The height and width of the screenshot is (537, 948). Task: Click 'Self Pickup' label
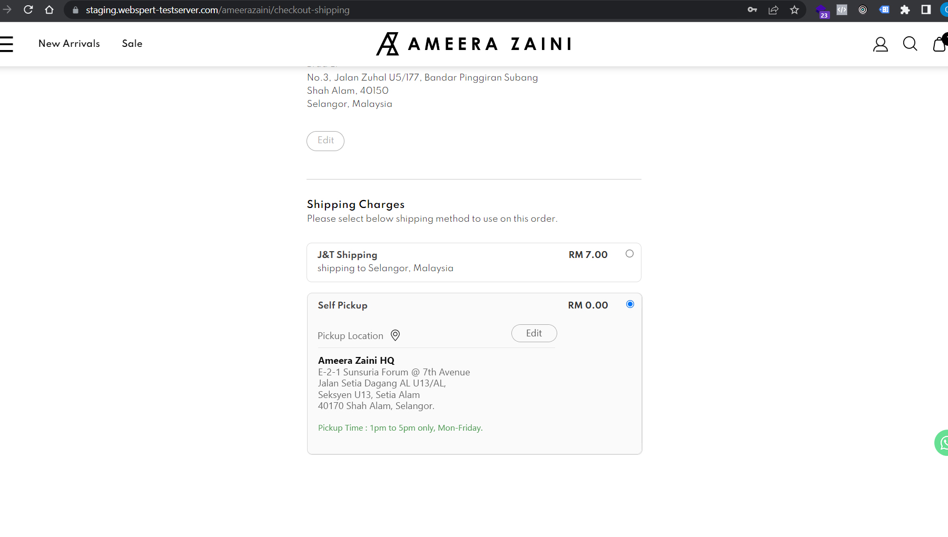(343, 305)
